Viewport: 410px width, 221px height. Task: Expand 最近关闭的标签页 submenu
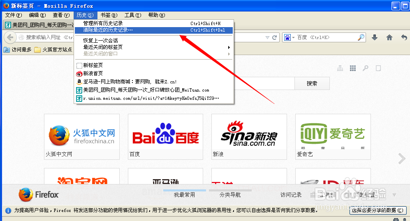click(x=154, y=47)
